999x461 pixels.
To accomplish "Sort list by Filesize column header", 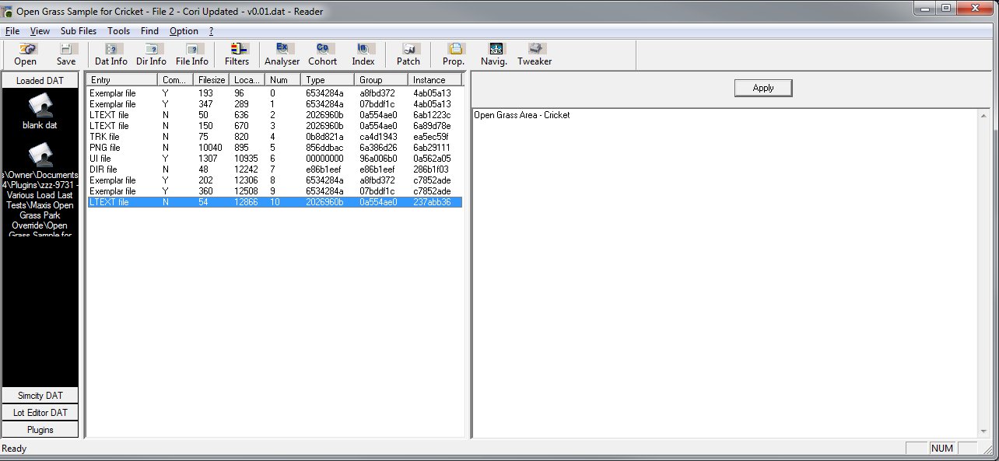I will 212,80.
